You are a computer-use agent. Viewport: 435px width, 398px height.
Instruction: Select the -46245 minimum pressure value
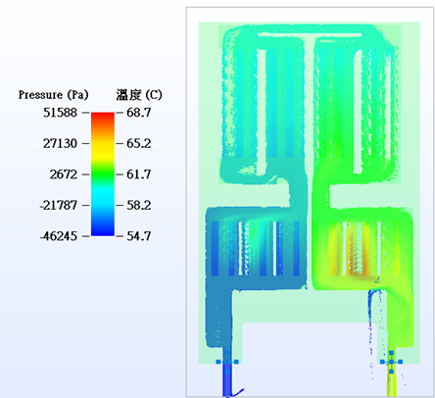59,236
